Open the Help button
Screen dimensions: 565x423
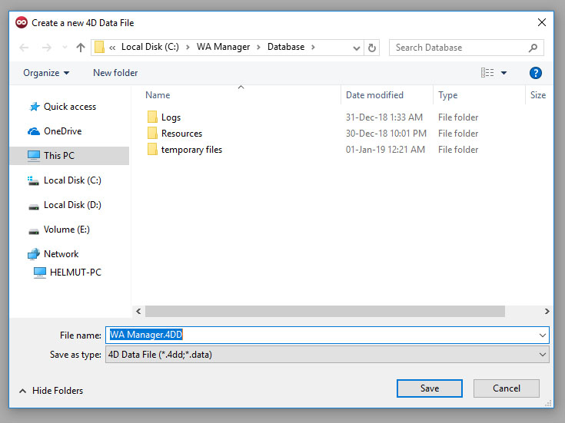[536, 73]
